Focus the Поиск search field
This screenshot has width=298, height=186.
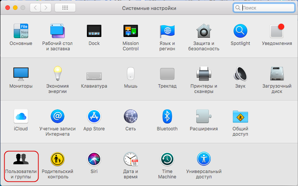tap(264, 8)
